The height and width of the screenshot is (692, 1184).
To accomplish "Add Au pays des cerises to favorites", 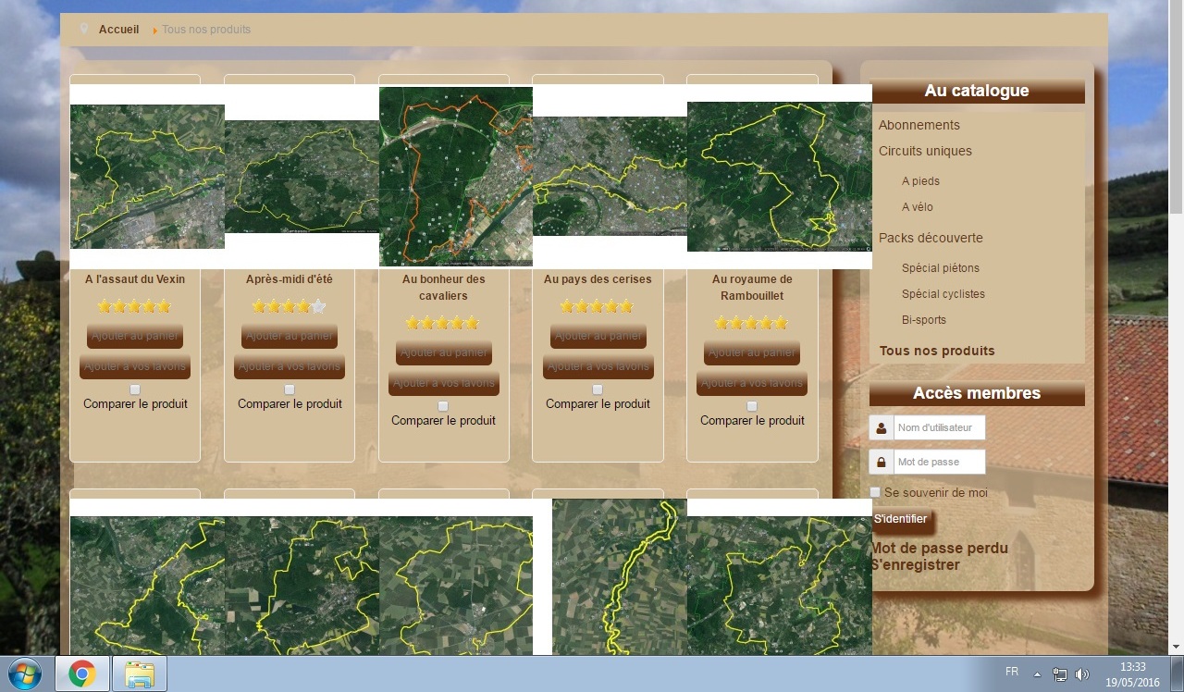I will (598, 366).
